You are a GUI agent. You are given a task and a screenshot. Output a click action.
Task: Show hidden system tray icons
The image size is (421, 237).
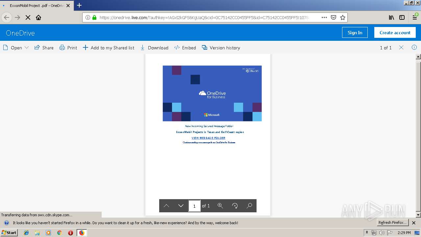(x=367, y=233)
